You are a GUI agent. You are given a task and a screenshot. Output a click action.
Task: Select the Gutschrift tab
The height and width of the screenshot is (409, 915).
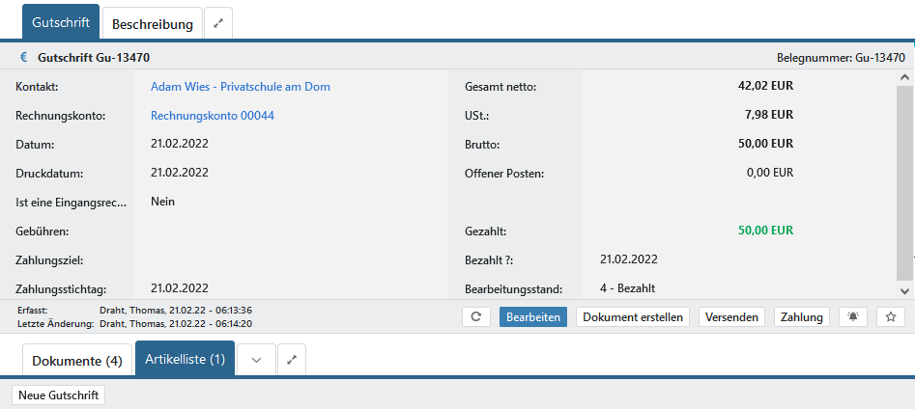pyautogui.click(x=61, y=21)
